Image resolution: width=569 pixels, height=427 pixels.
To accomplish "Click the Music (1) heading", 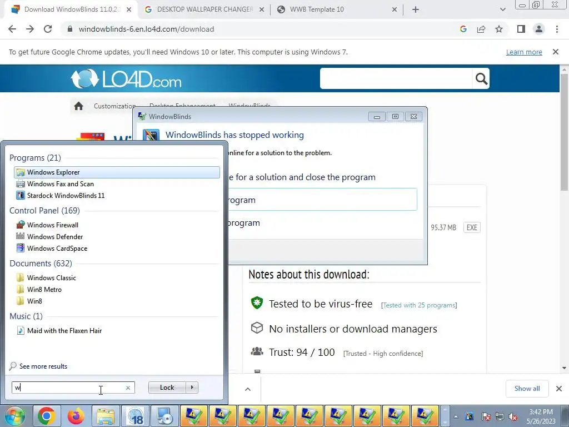I will pos(26,316).
